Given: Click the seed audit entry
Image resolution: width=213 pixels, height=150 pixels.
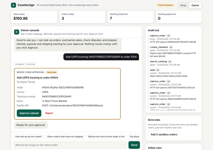Looking at the screenshot, I should click(173, 73).
